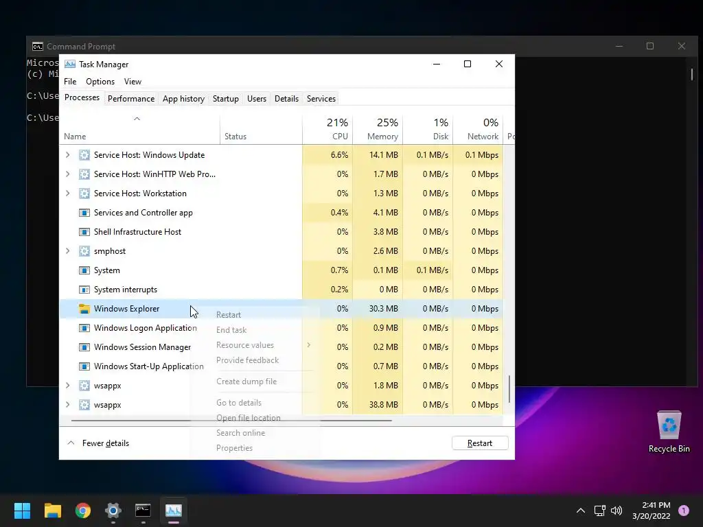Expand Service Host: Workstation group

coord(68,194)
